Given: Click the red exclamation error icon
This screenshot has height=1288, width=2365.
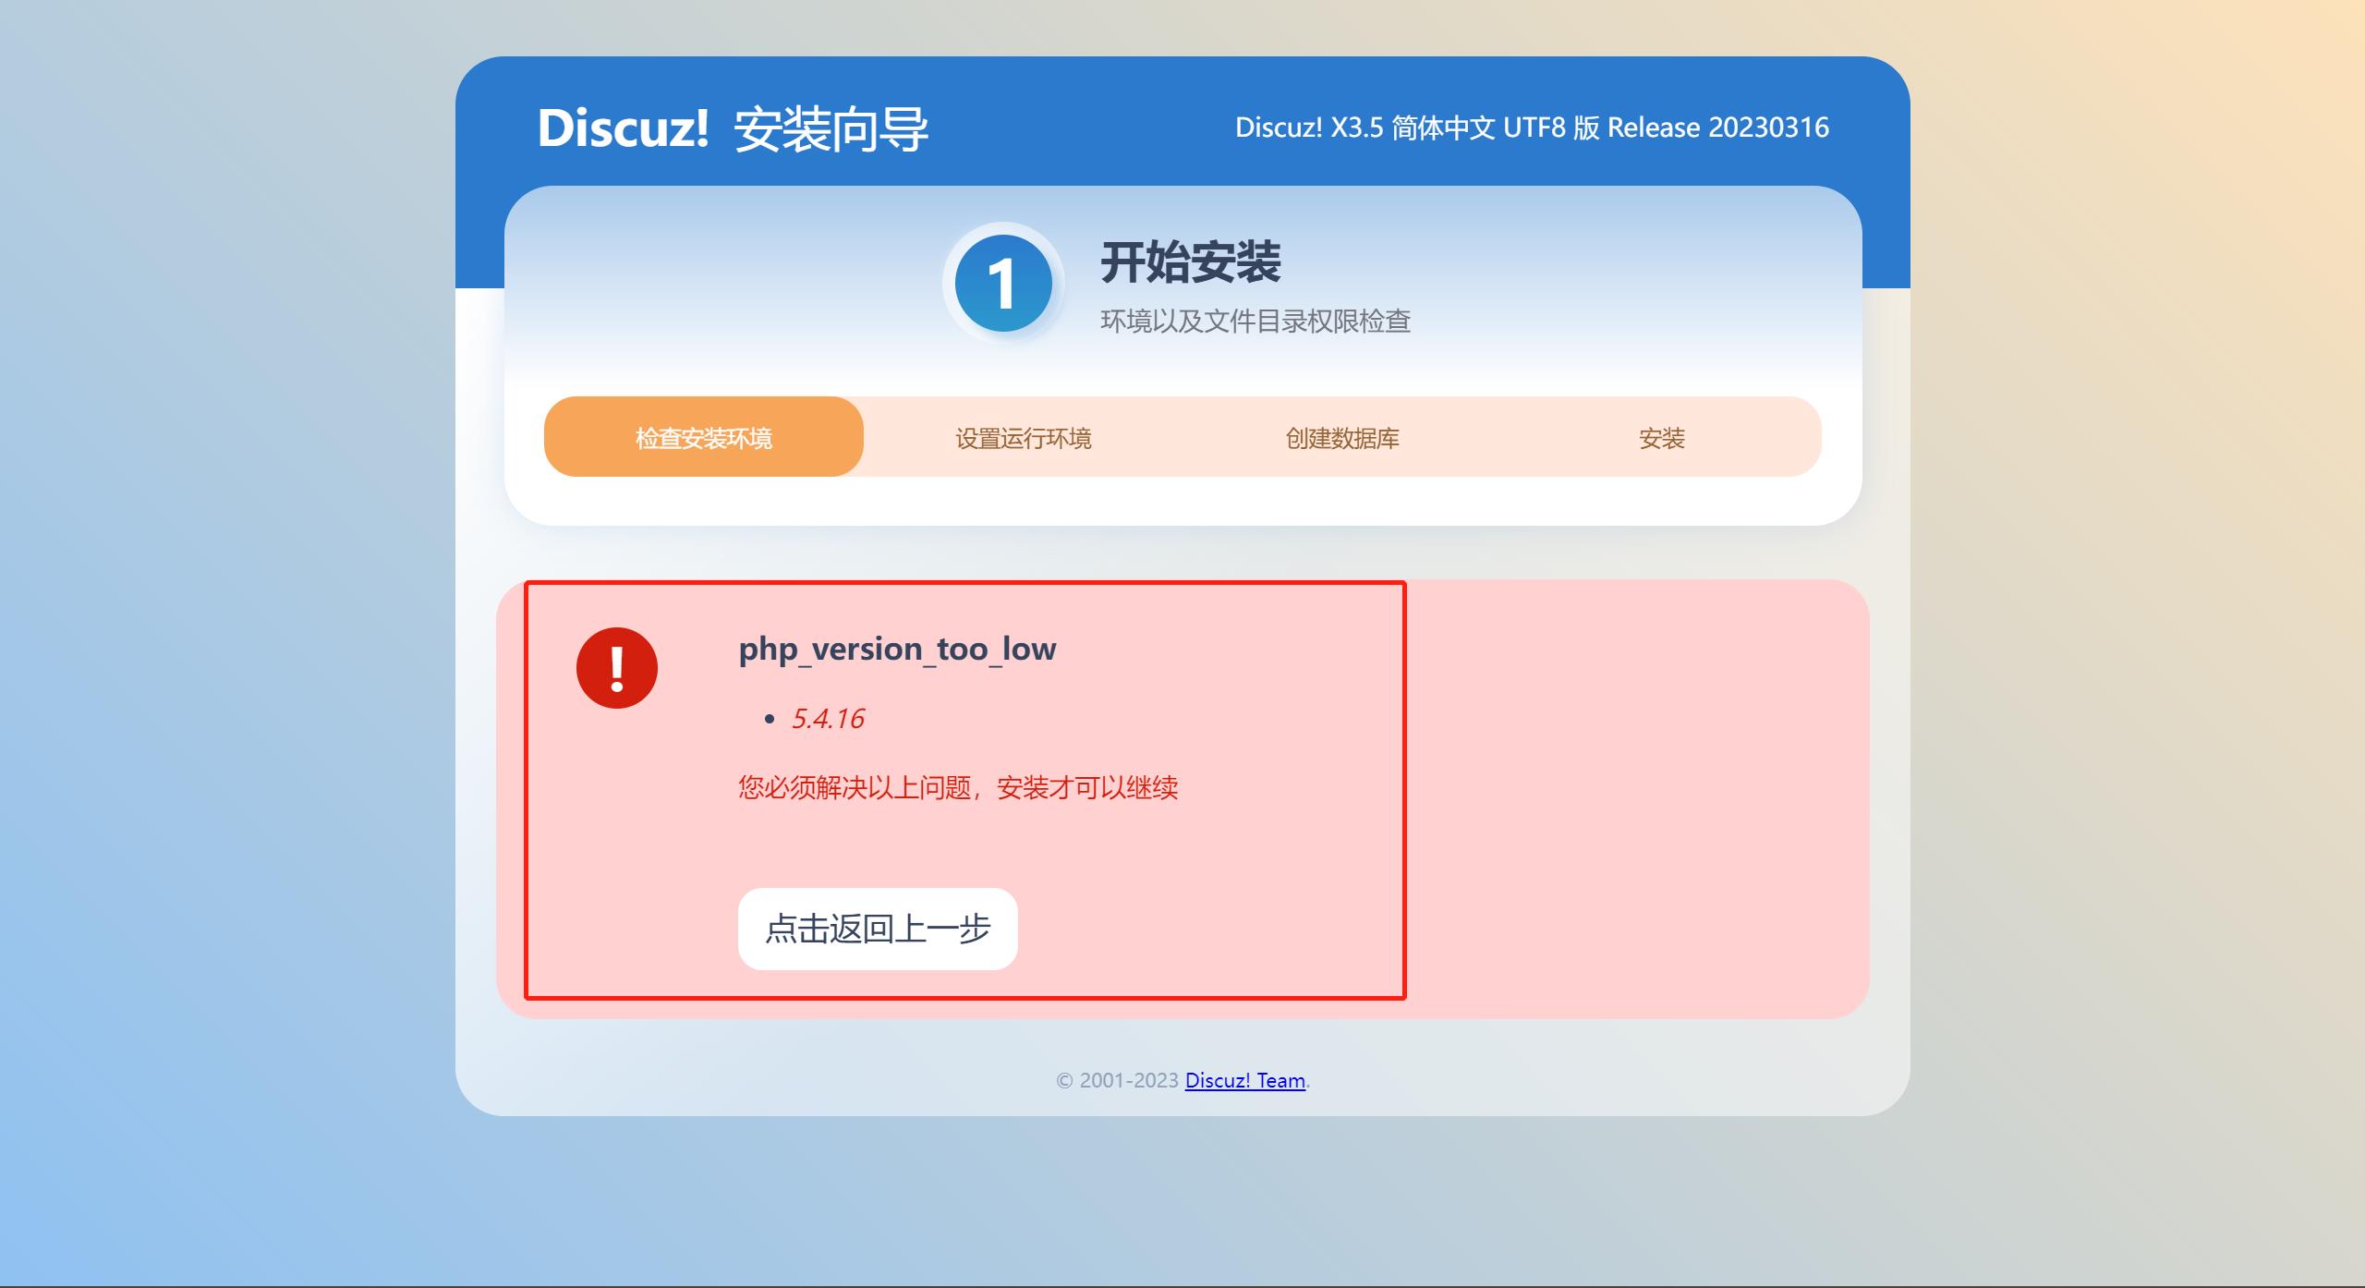Looking at the screenshot, I should click(x=617, y=668).
